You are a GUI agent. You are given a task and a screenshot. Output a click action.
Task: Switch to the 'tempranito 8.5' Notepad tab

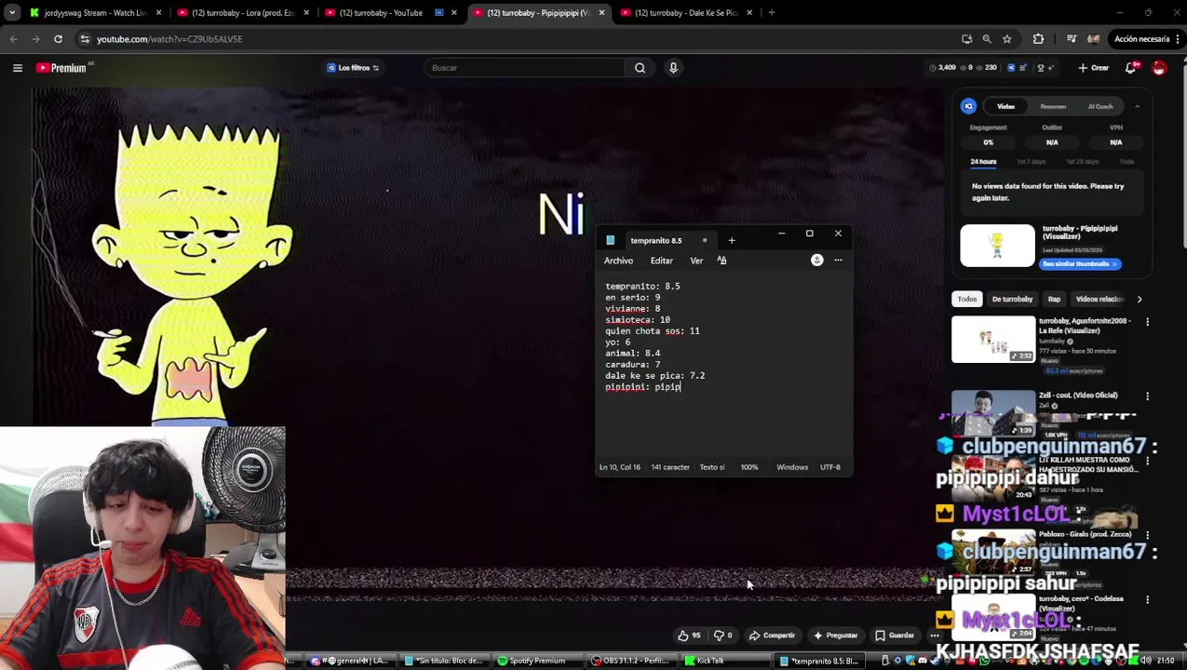(656, 241)
